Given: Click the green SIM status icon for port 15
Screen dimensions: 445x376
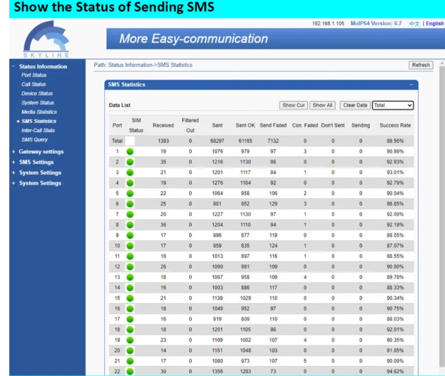Looking at the screenshot, I should pyautogui.click(x=130, y=298).
